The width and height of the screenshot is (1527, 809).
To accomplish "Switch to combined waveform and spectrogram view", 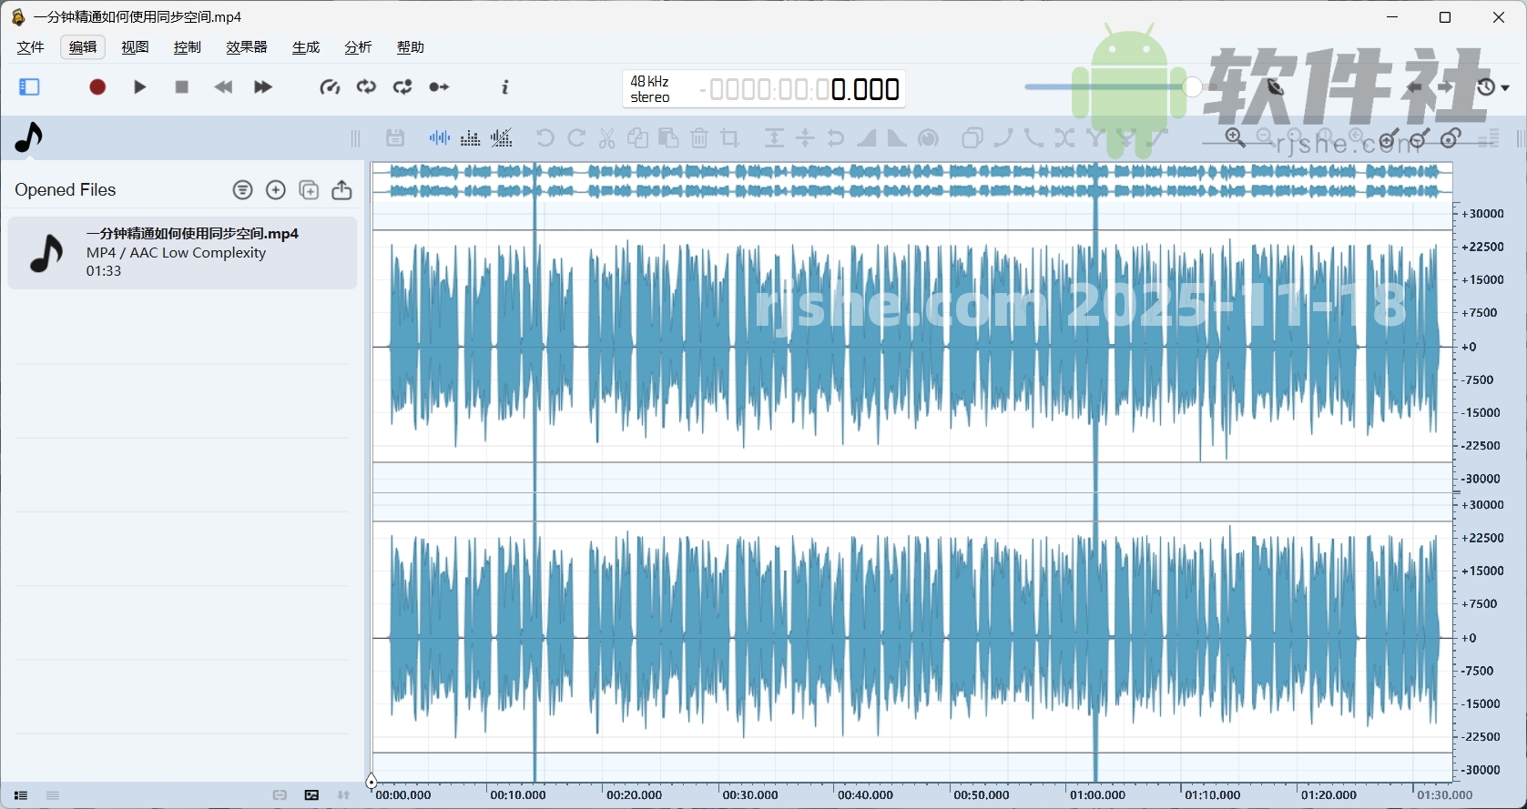I will [502, 138].
